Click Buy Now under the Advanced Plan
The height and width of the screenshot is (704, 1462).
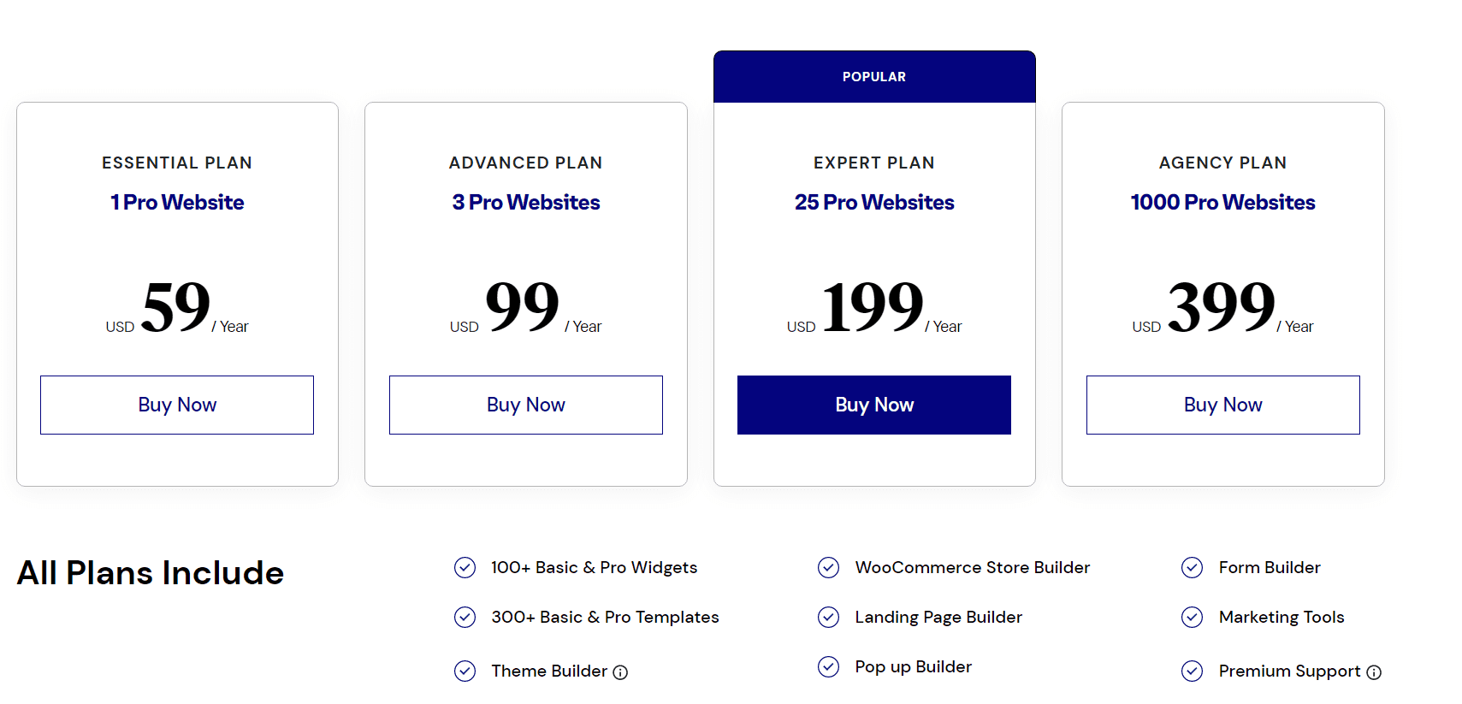click(x=525, y=404)
